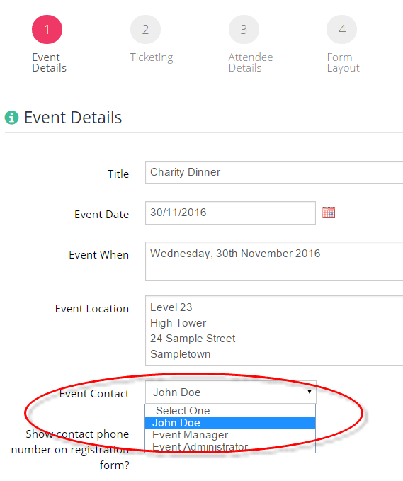
Task: Go to step 2 circle
Action: (145, 30)
